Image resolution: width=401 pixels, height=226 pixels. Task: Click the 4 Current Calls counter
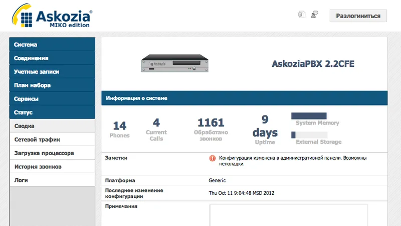click(156, 130)
